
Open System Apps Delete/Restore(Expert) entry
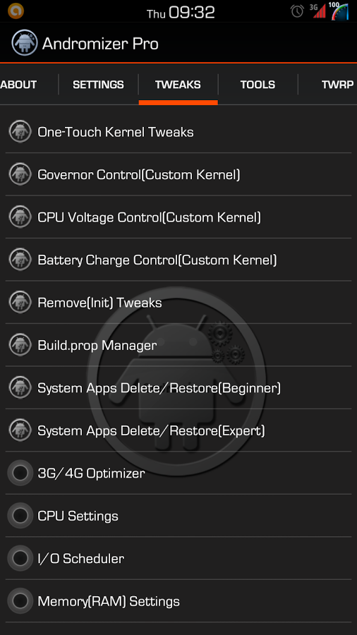(x=178, y=430)
